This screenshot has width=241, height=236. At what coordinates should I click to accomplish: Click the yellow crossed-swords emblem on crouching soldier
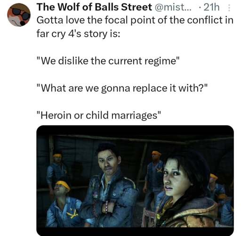click(72, 213)
